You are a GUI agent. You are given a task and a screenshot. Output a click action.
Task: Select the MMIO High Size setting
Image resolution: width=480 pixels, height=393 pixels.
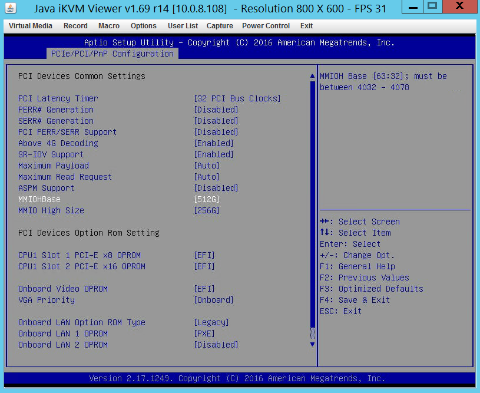click(51, 210)
